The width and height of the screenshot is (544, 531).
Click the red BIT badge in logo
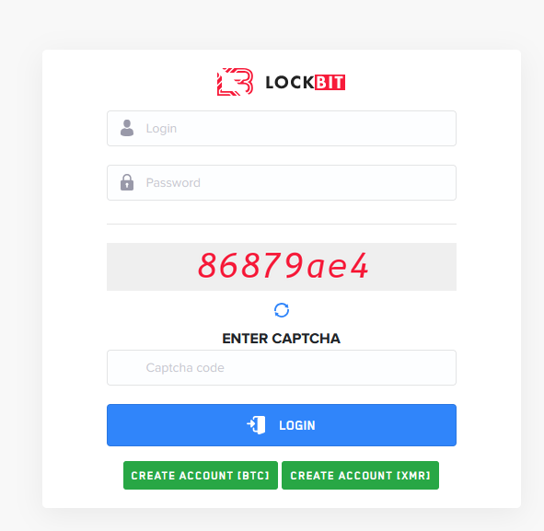point(330,82)
